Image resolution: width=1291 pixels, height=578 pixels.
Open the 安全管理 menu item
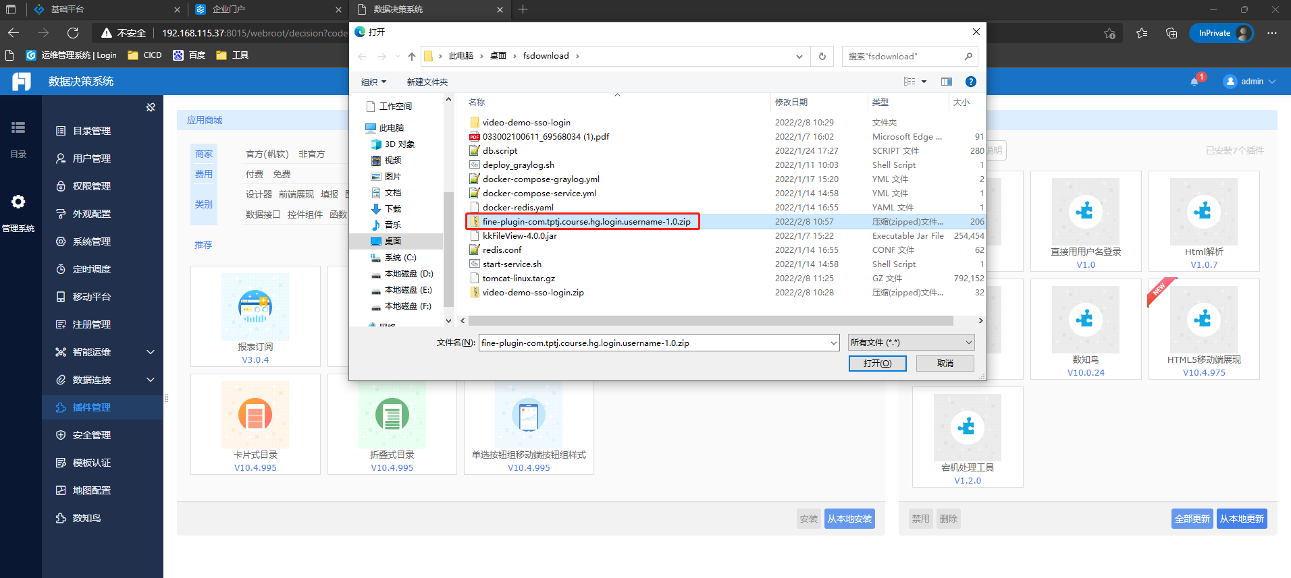[x=103, y=435]
